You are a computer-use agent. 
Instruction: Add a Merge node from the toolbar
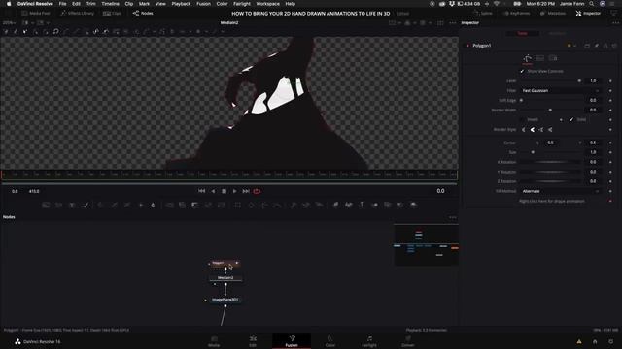point(169,205)
